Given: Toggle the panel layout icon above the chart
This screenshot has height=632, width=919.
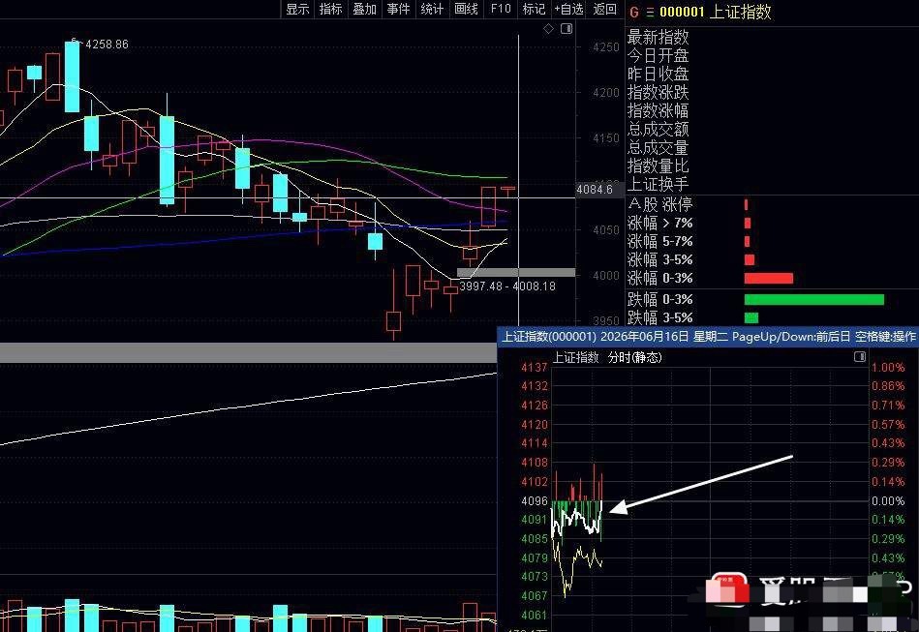Looking at the screenshot, I should point(567,29).
